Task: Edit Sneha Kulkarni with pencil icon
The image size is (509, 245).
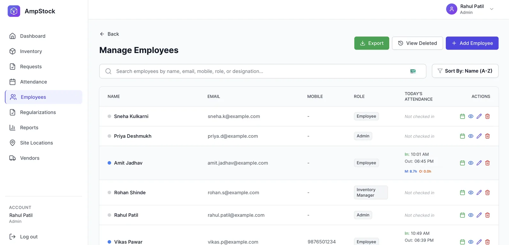Action: click(479, 116)
